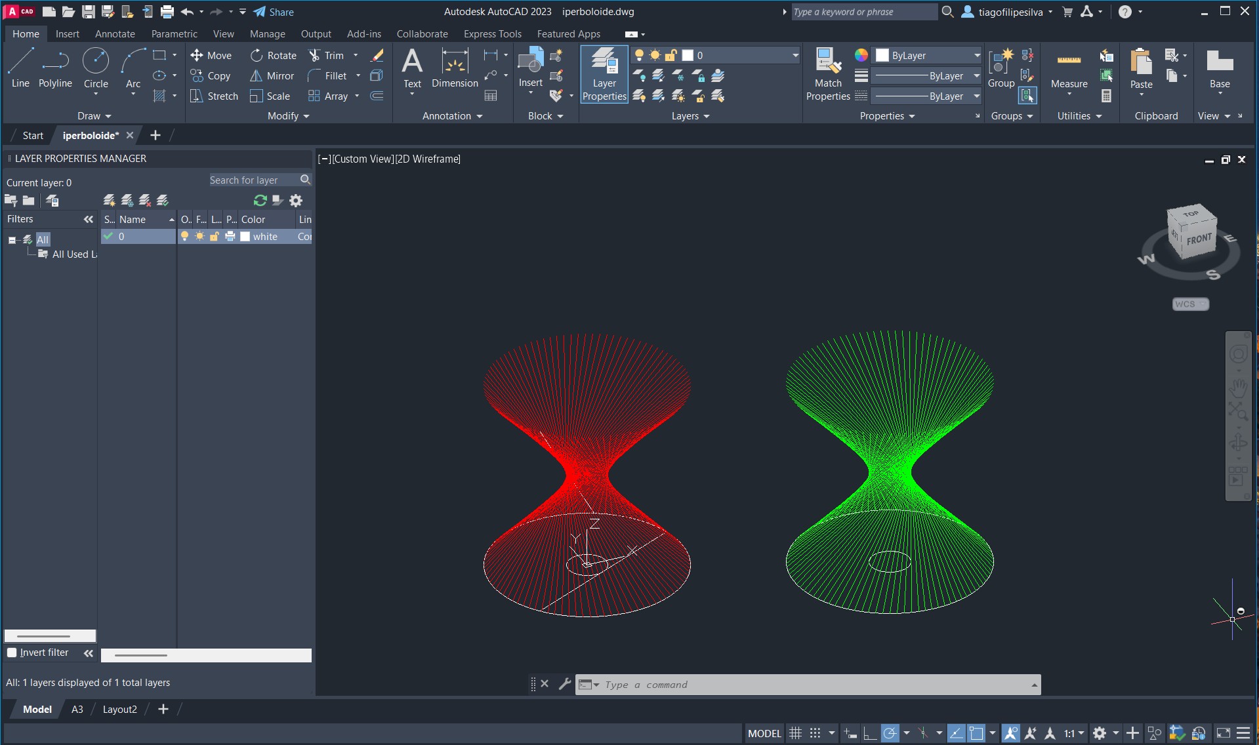
Task: Switch to the Insert ribbon tab
Action: tap(68, 34)
